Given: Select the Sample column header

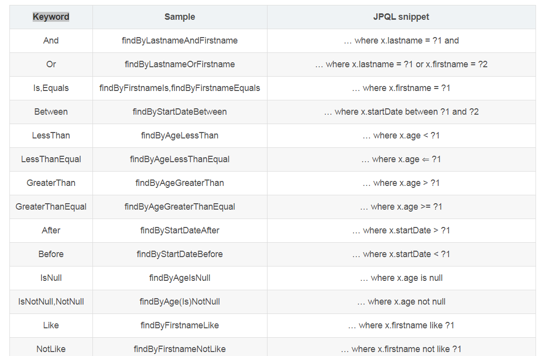Looking at the screenshot, I should [179, 17].
